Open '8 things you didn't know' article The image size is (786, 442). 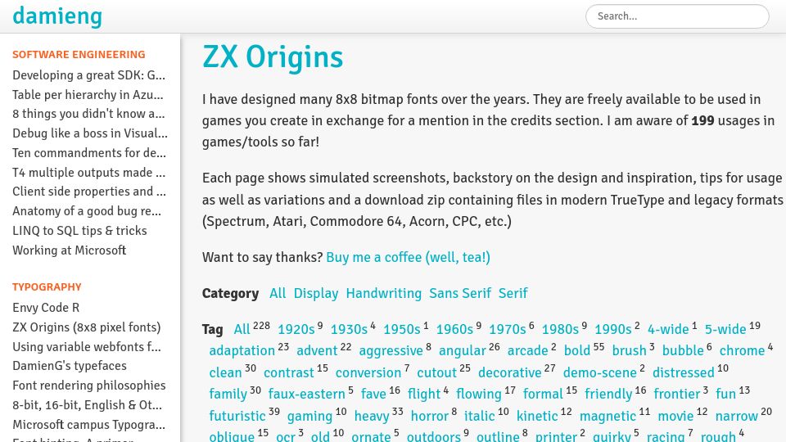point(88,114)
